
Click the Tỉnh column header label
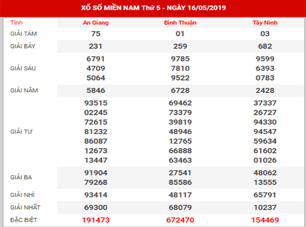click(17, 23)
